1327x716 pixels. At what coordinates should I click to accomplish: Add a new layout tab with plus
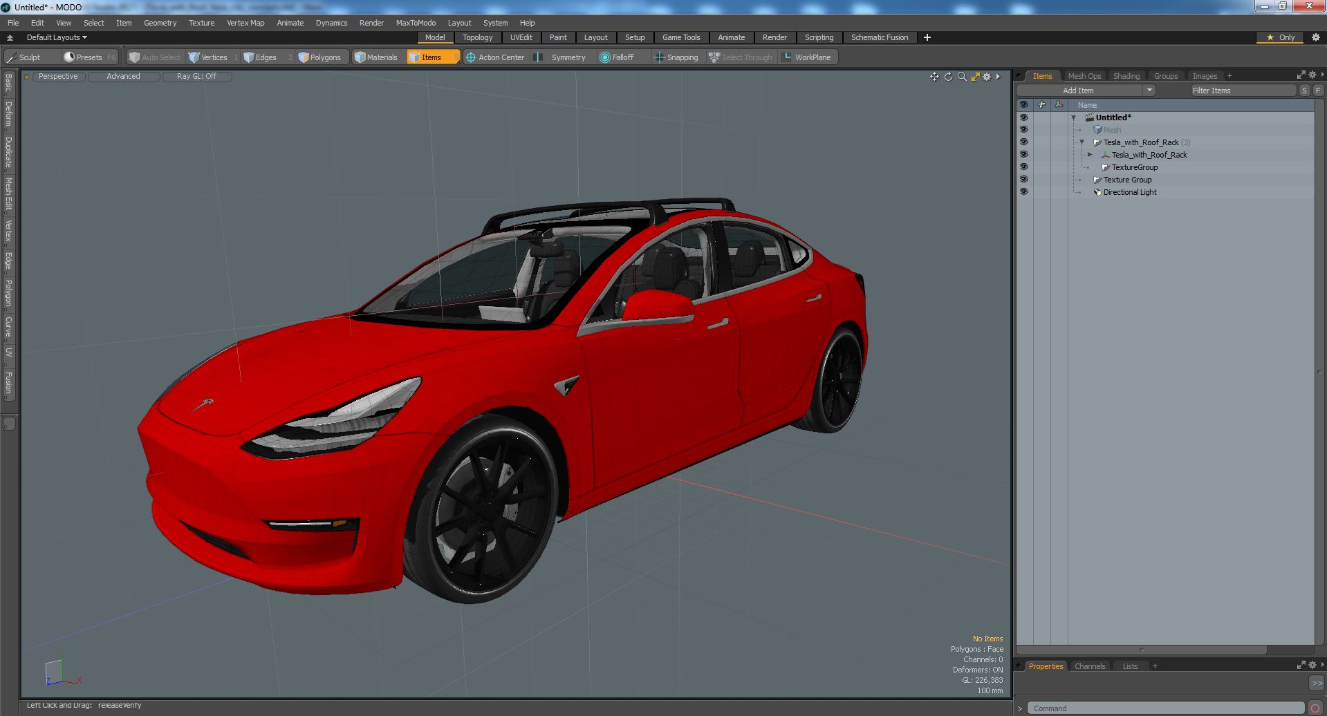927,37
